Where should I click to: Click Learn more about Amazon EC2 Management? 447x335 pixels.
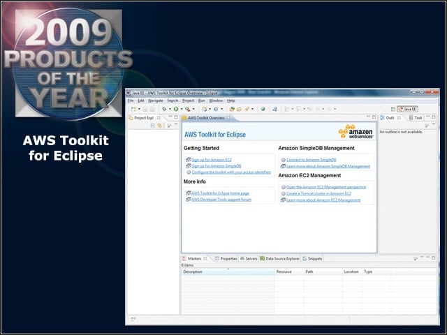coord(323,200)
